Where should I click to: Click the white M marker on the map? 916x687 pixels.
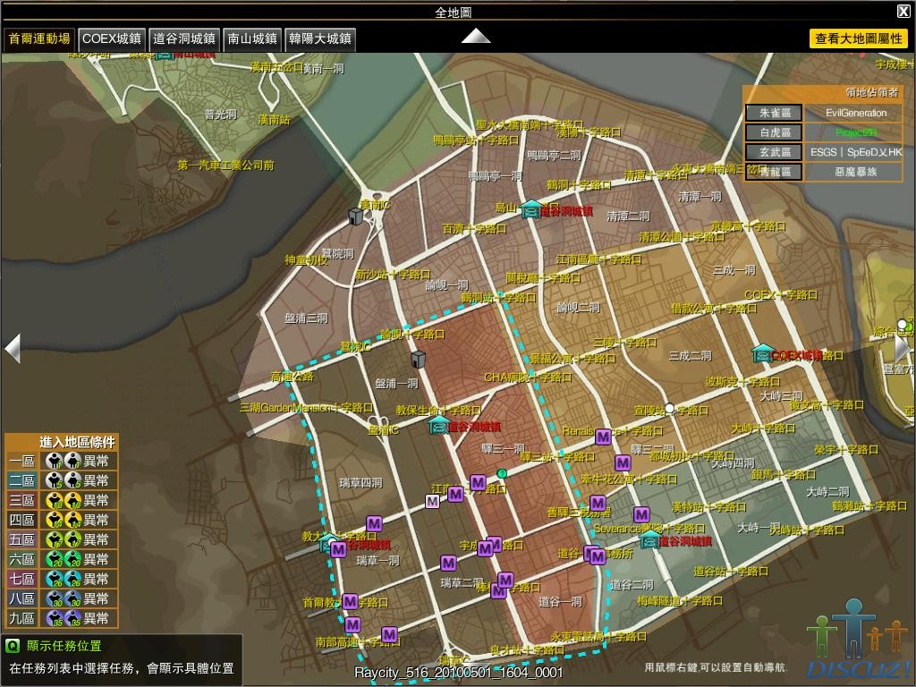[x=432, y=501]
